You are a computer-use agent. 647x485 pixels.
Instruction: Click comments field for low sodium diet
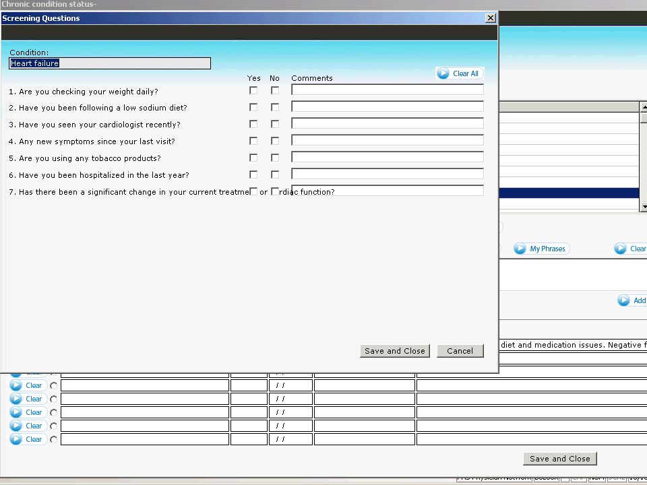click(388, 106)
